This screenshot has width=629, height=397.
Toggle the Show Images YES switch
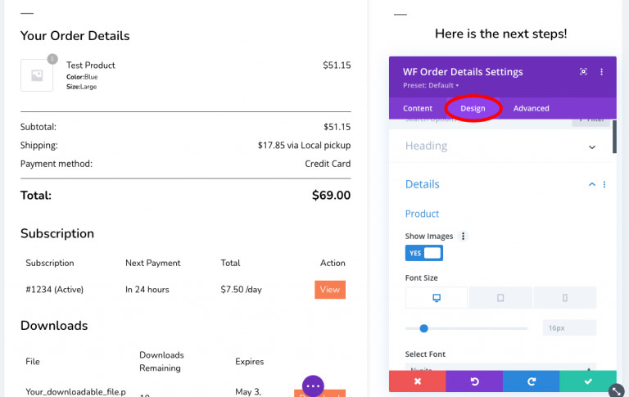click(424, 253)
